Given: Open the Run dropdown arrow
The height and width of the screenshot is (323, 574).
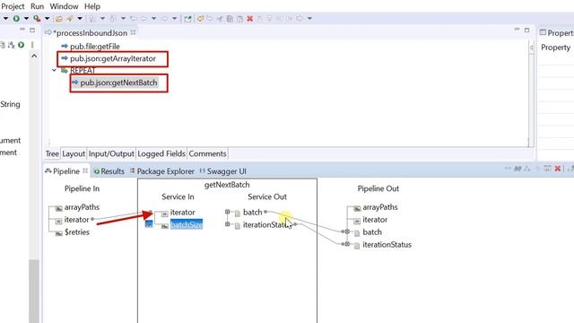Looking at the screenshot, I should (26, 18).
